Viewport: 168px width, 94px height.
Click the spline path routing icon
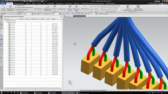3,7
